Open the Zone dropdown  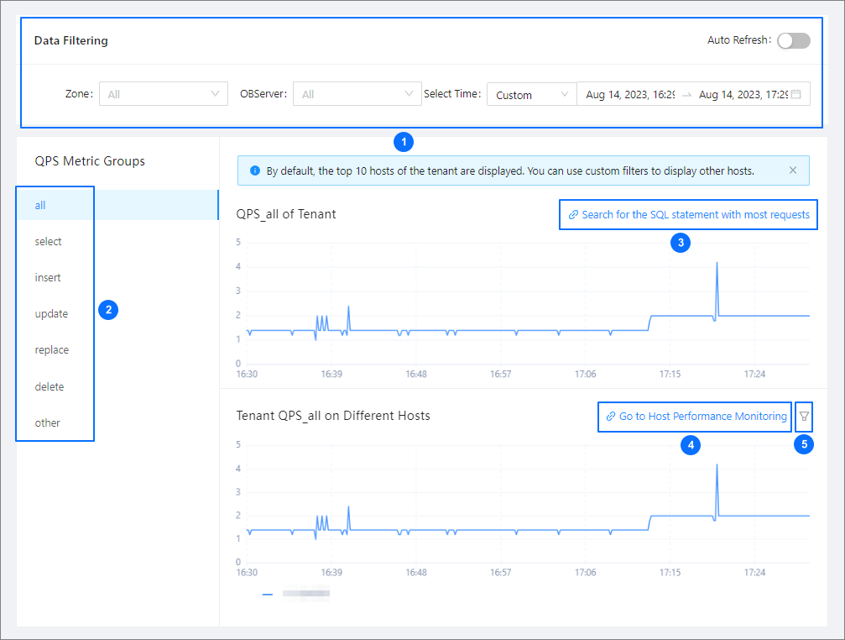[164, 94]
